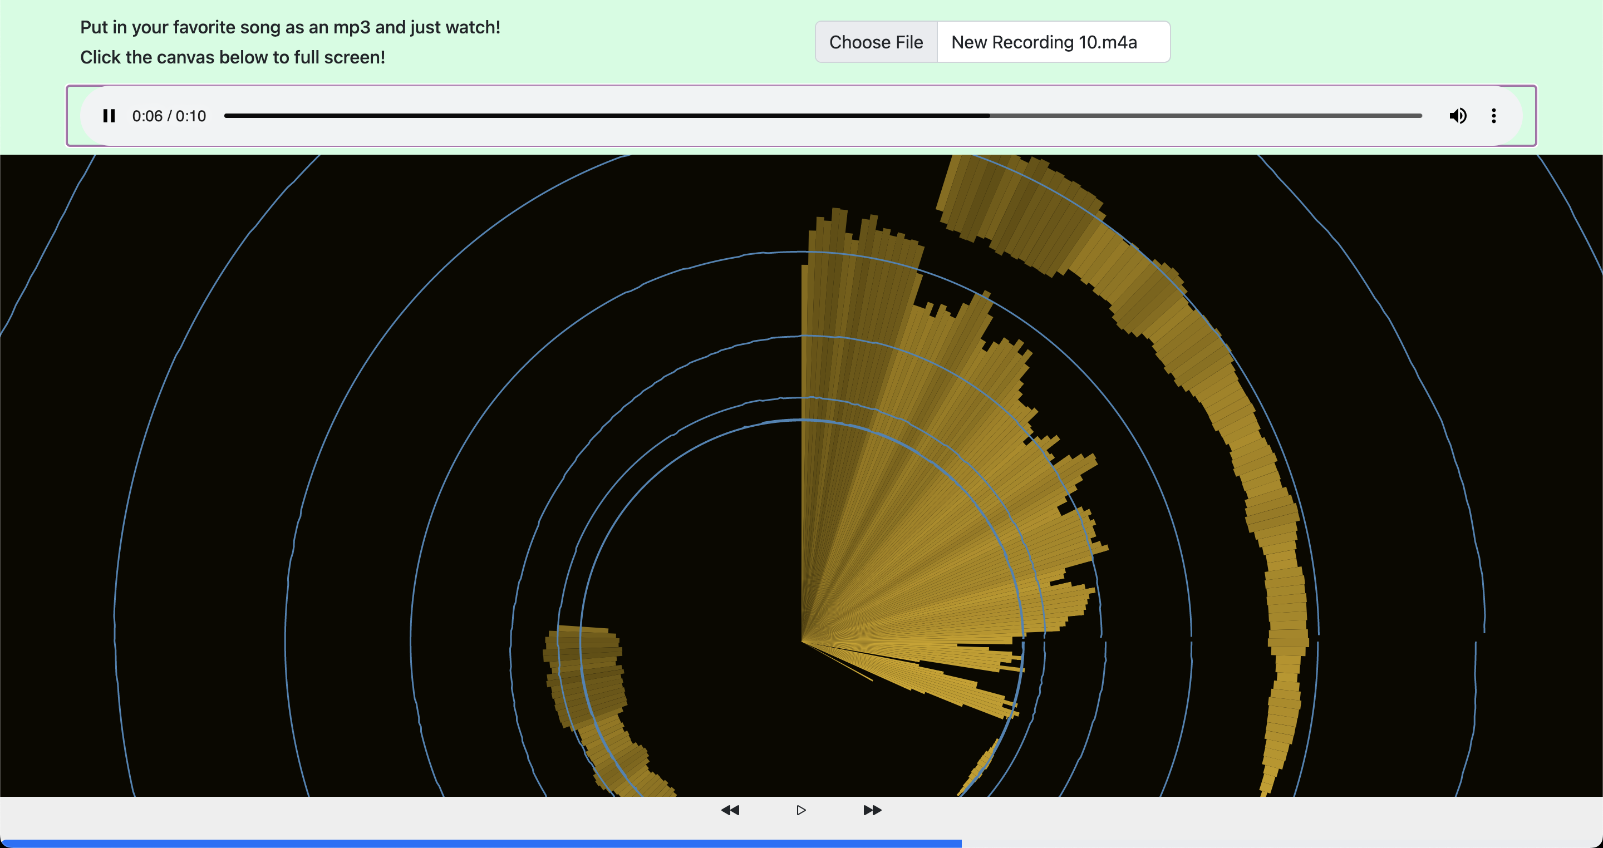Click the 'Click the canvas below' text
Image resolution: width=1603 pixels, height=848 pixels.
pos(233,57)
